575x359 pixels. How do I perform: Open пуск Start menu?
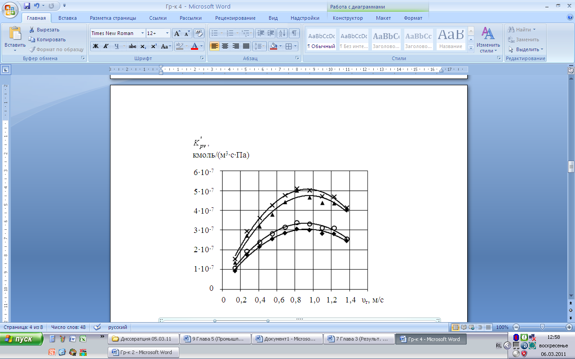[22, 339]
